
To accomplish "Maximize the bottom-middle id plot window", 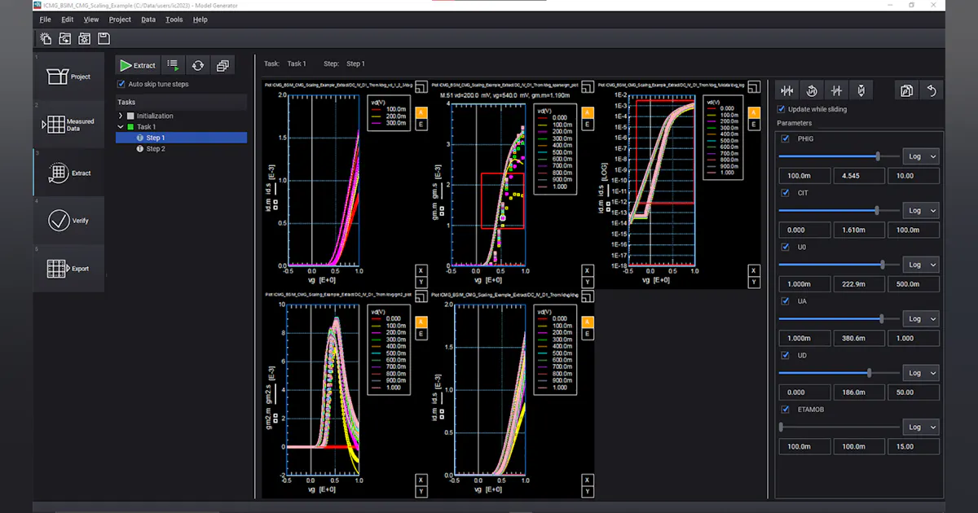I will tap(588, 297).
